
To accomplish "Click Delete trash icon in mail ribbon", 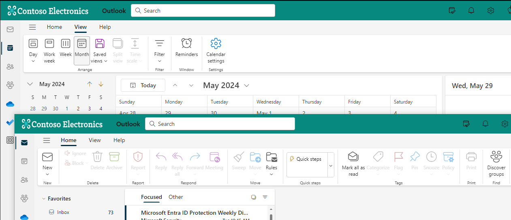I will (x=97, y=160).
